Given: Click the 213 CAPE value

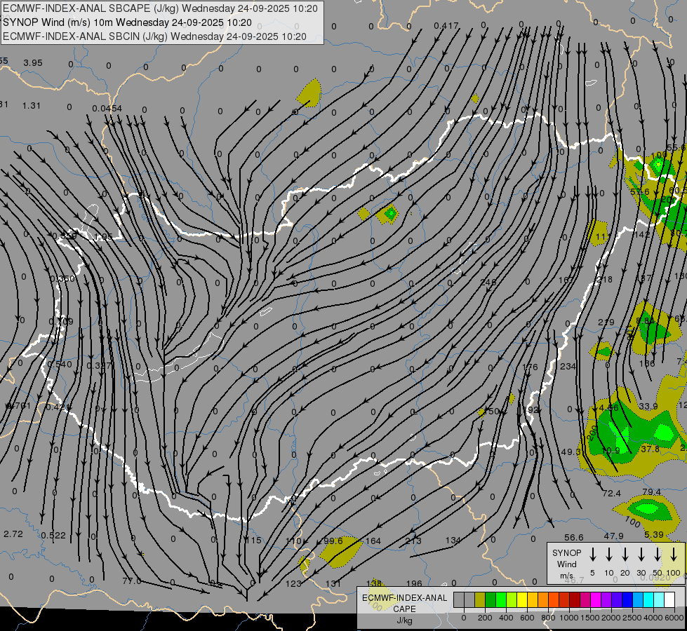Looking at the screenshot, I should (413, 541).
